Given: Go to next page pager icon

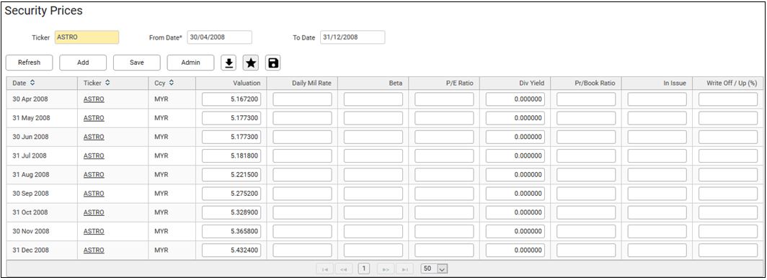Looking at the screenshot, I should (x=386, y=268).
